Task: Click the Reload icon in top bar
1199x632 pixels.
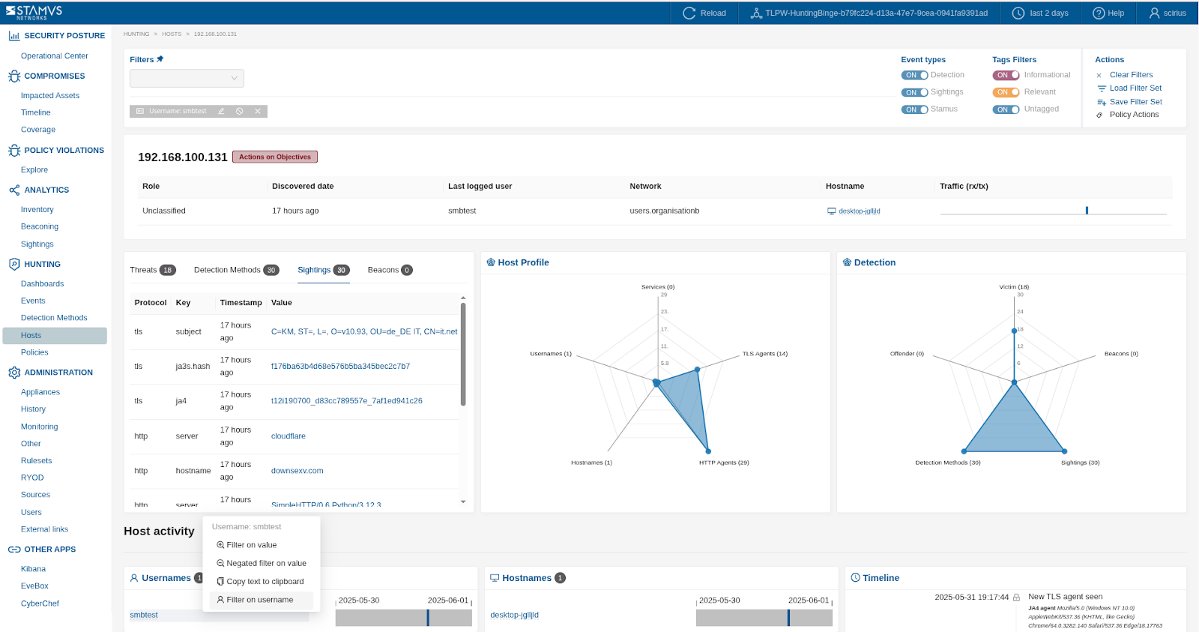Action: pos(689,13)
